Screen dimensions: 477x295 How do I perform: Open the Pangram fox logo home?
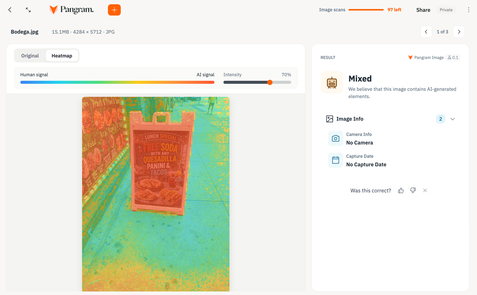pyautogui.click(x=72, y=10)
